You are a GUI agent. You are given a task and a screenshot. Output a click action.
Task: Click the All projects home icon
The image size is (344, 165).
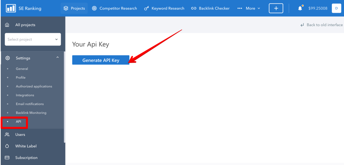point(7,25)
